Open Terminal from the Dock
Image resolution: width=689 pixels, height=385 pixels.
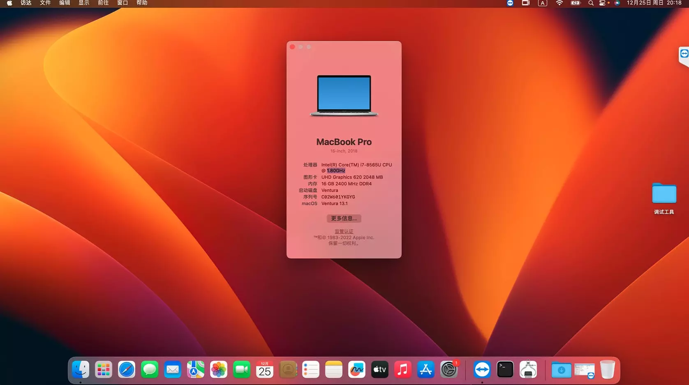pyautogui.click(x=505, y=369)
